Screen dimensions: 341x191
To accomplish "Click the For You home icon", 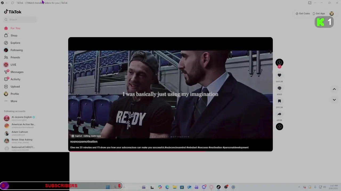I will coord(6,28).
